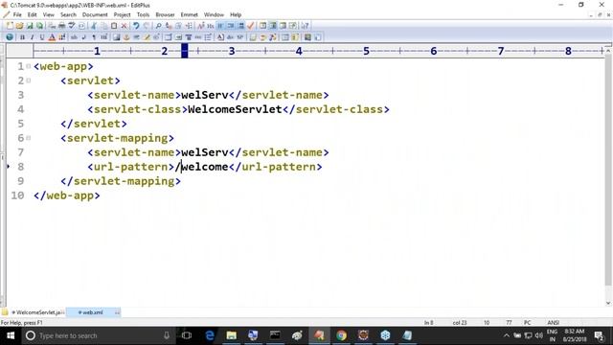This screenshot has width=613, height=345.
Task: Click the Redo arrow icon
Action: (147, 26)
